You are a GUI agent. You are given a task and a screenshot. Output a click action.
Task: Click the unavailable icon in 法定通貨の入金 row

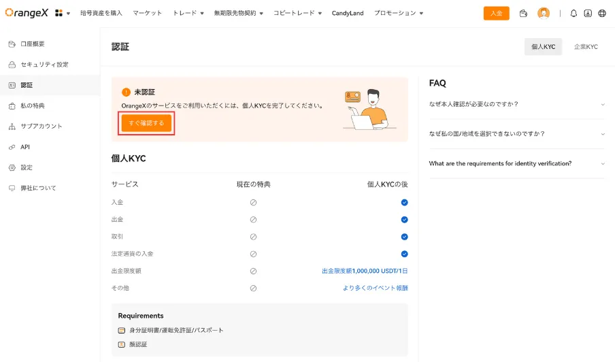[x=253, y=254]
